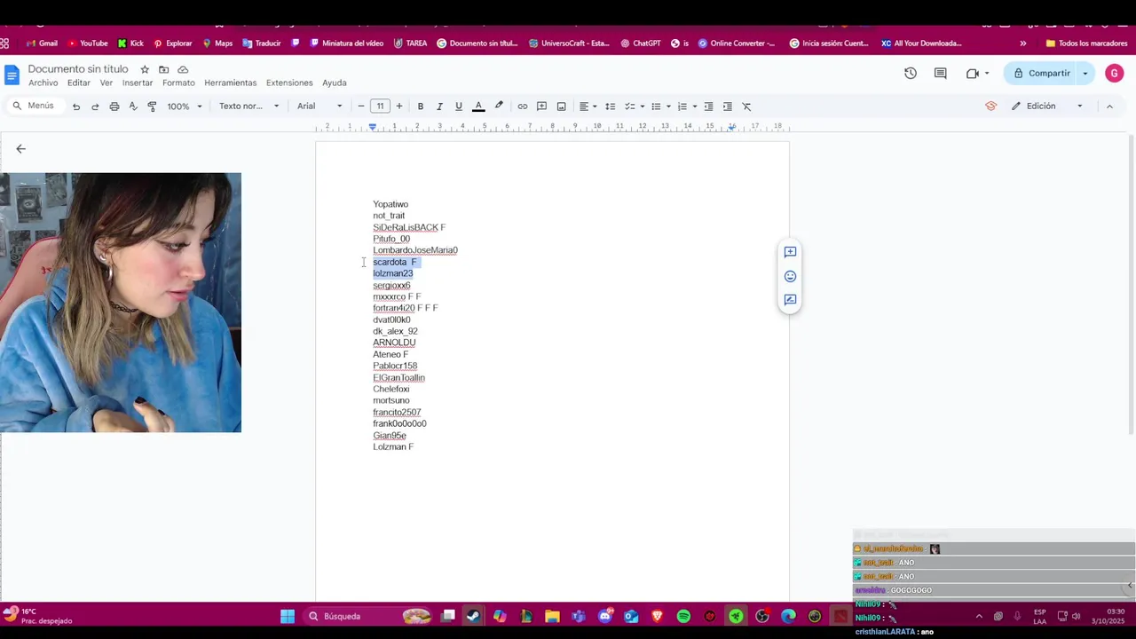Open the Ver menu

(x=106, y=83)
